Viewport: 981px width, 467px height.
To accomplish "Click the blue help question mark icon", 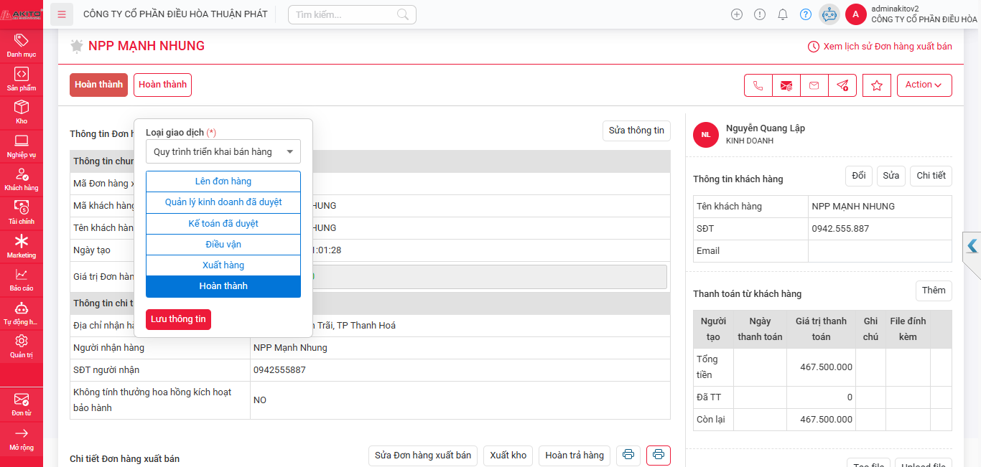I will pos(806,14).
